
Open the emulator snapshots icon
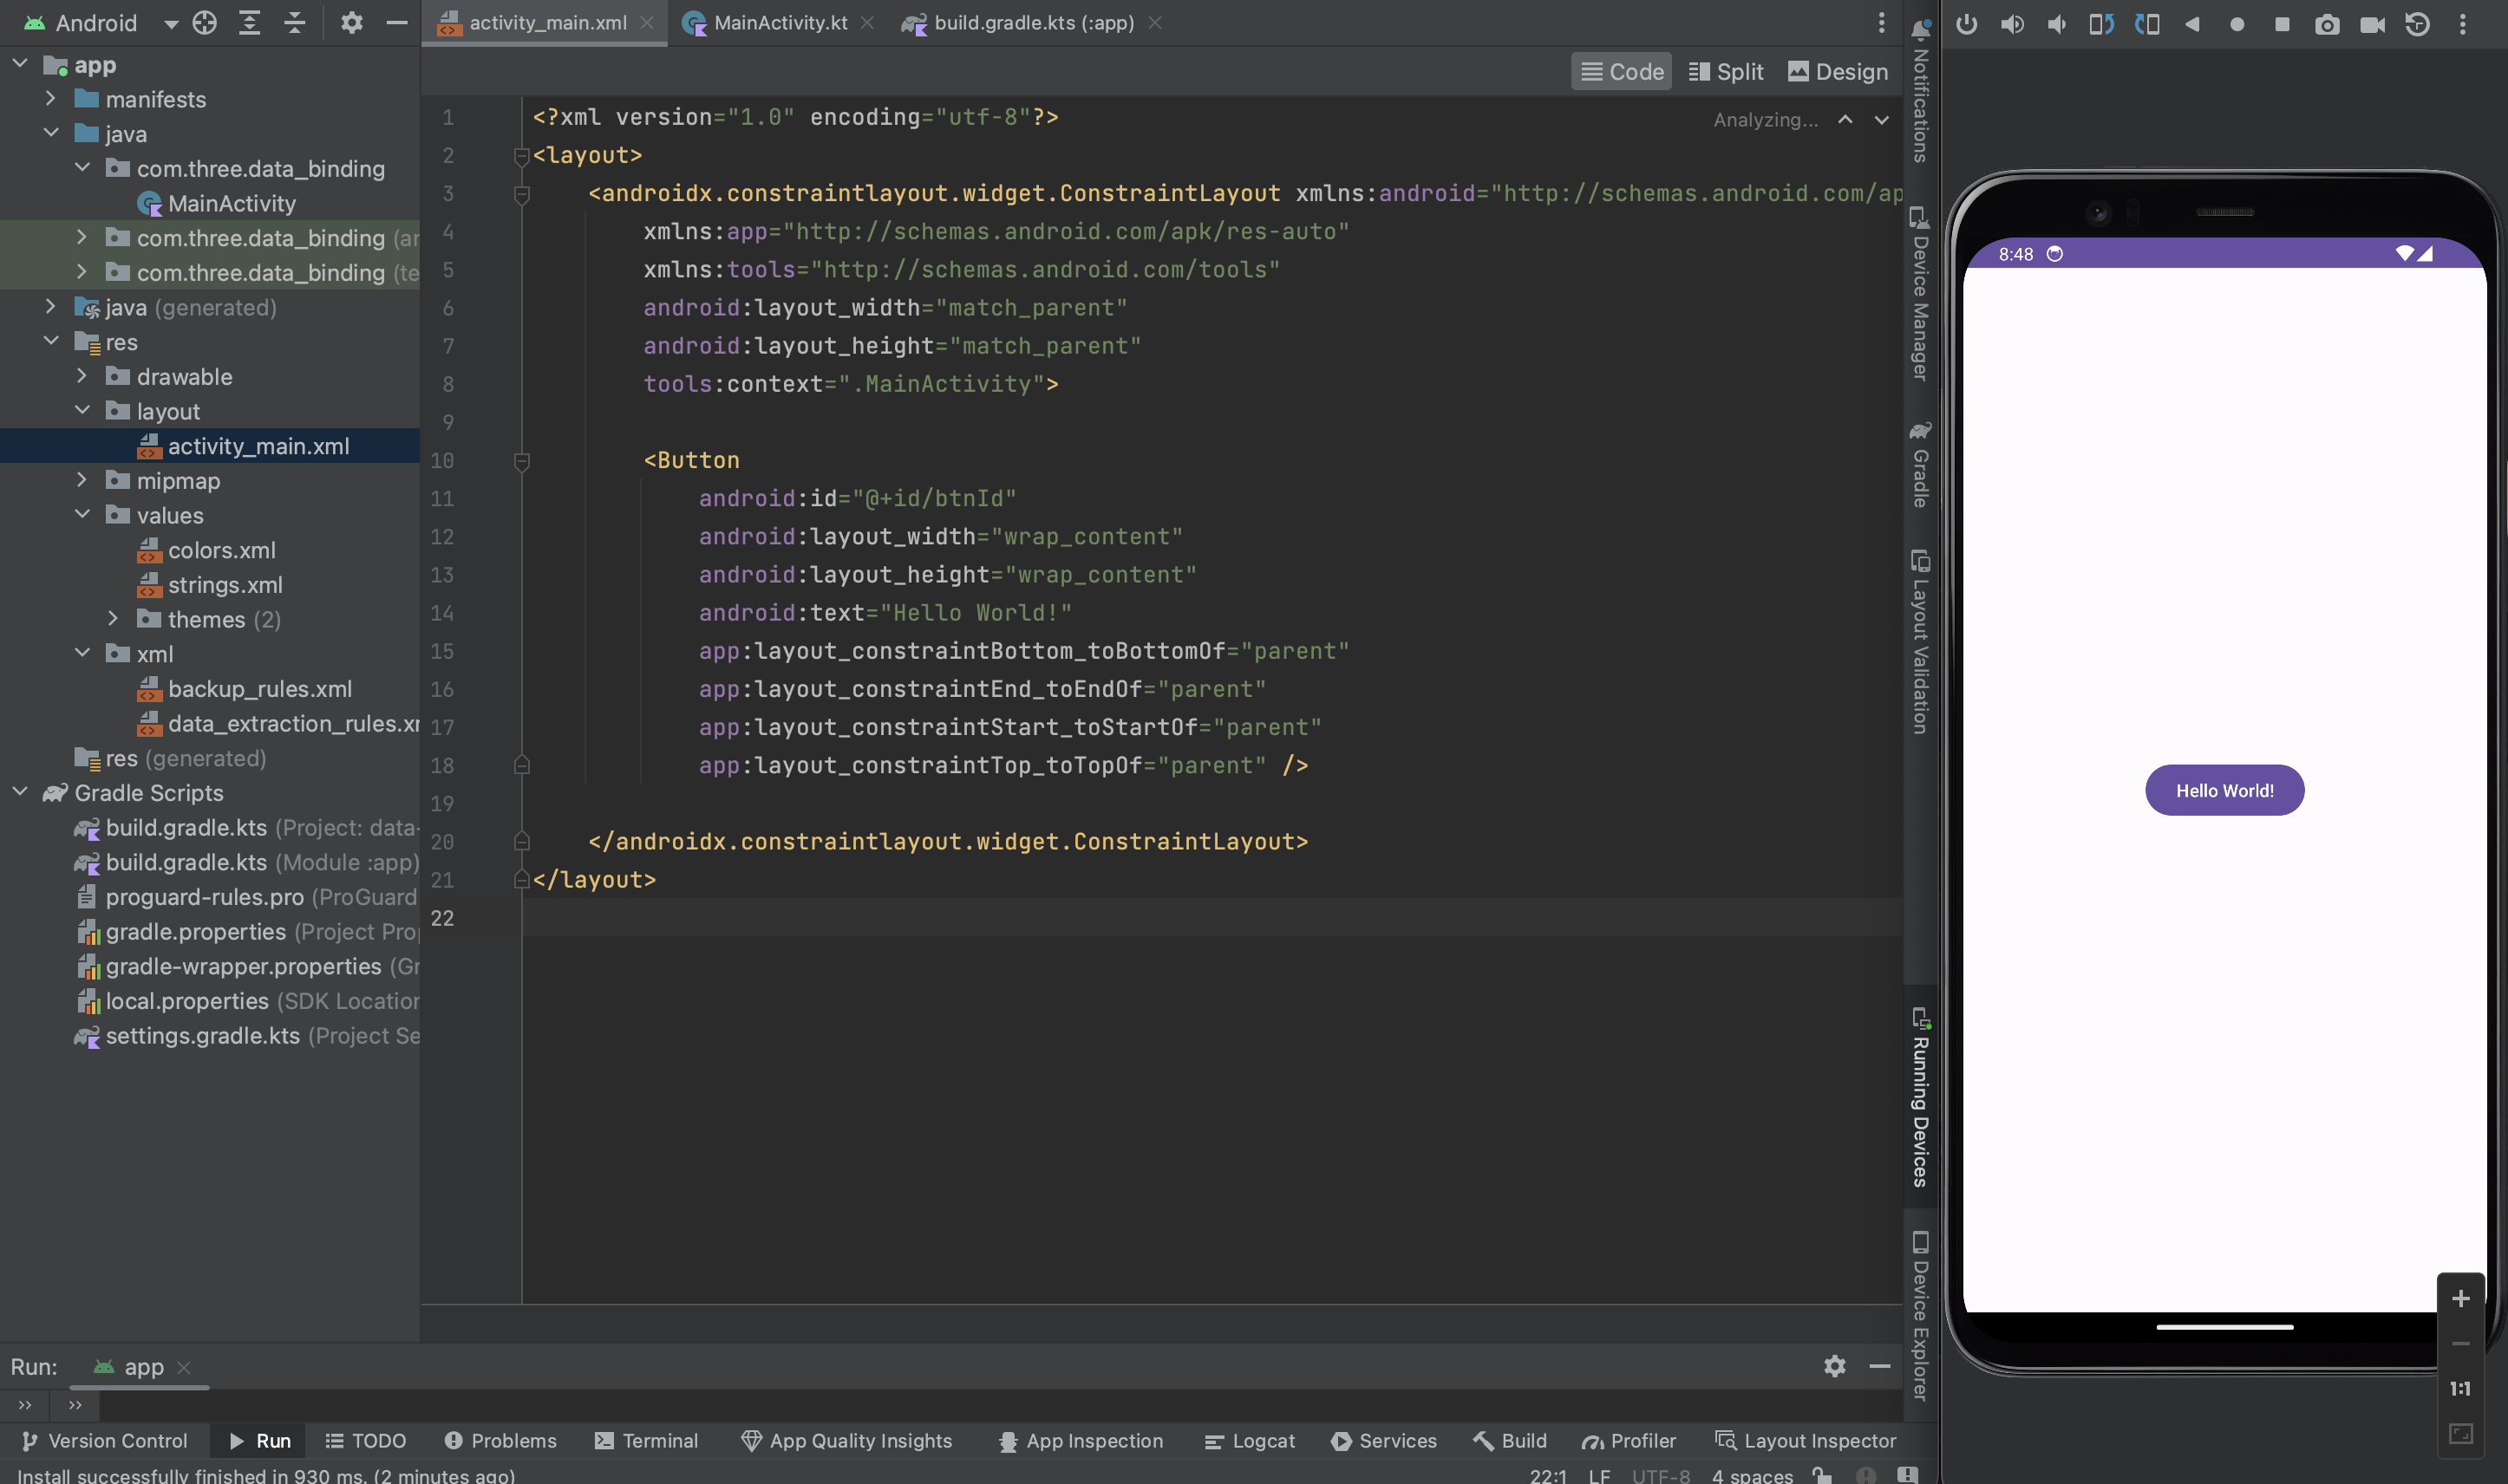point(2417,24)
